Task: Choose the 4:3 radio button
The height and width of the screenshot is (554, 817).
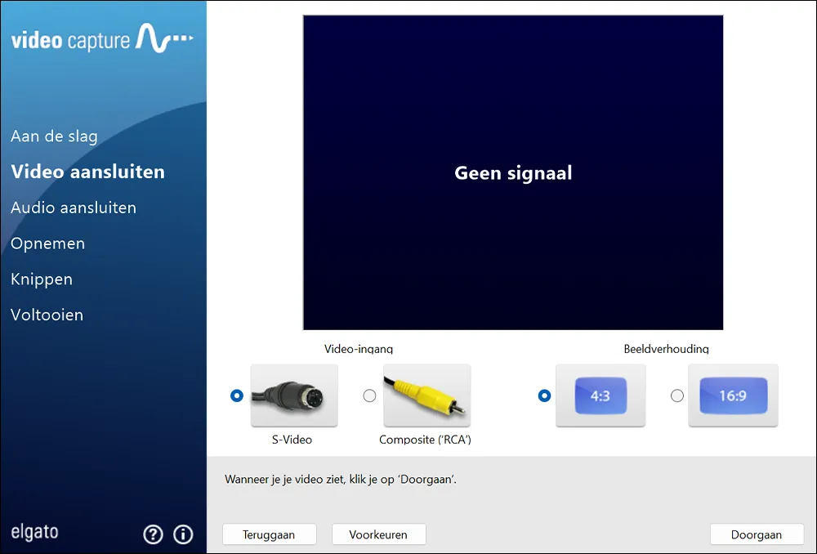Action: pos(544,395)
